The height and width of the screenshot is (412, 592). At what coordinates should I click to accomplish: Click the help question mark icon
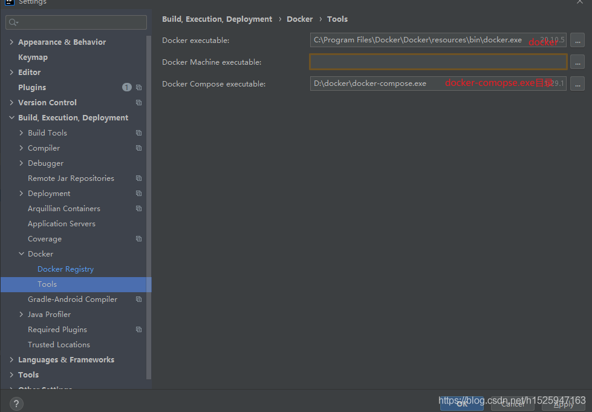point(16,403)
